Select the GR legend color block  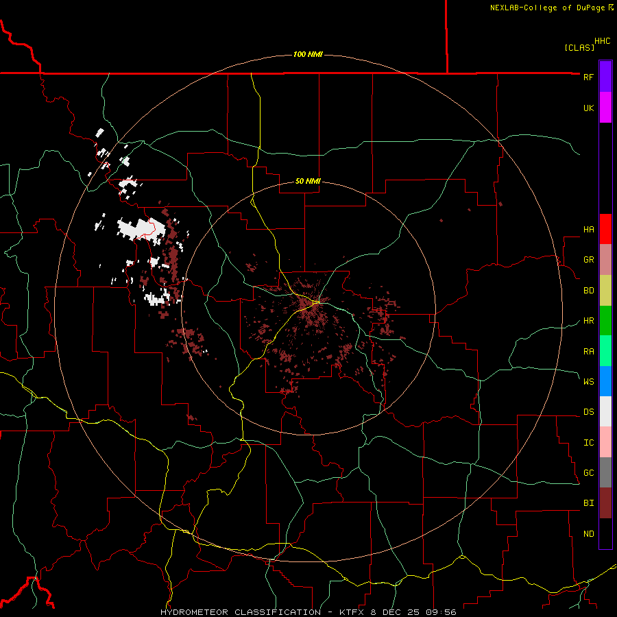click(x=605, y=260)
